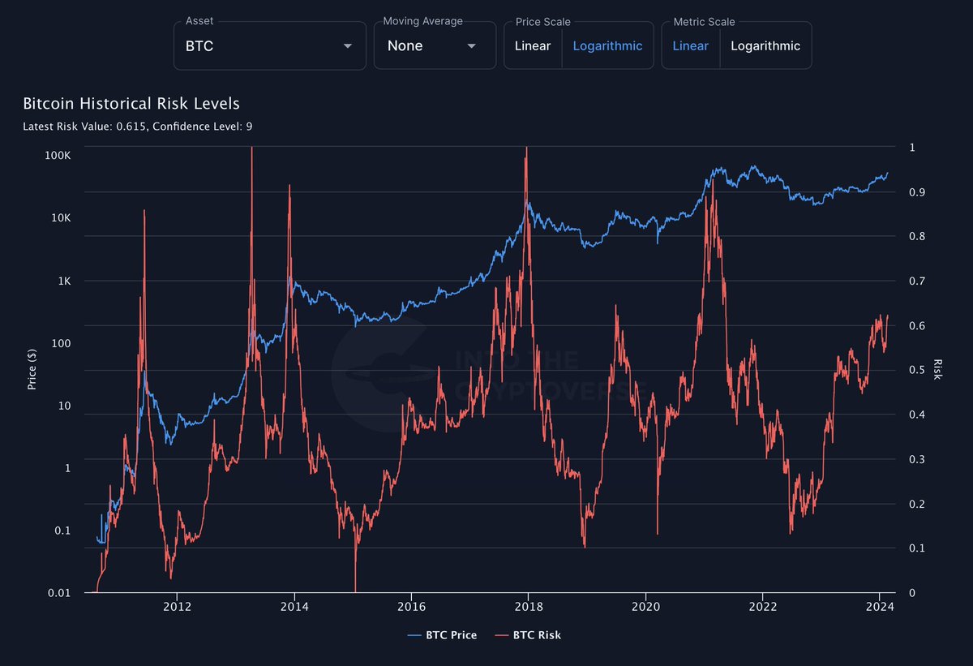
Task: Click the 2018 year label below the chart
Action: tap(529, 606)
